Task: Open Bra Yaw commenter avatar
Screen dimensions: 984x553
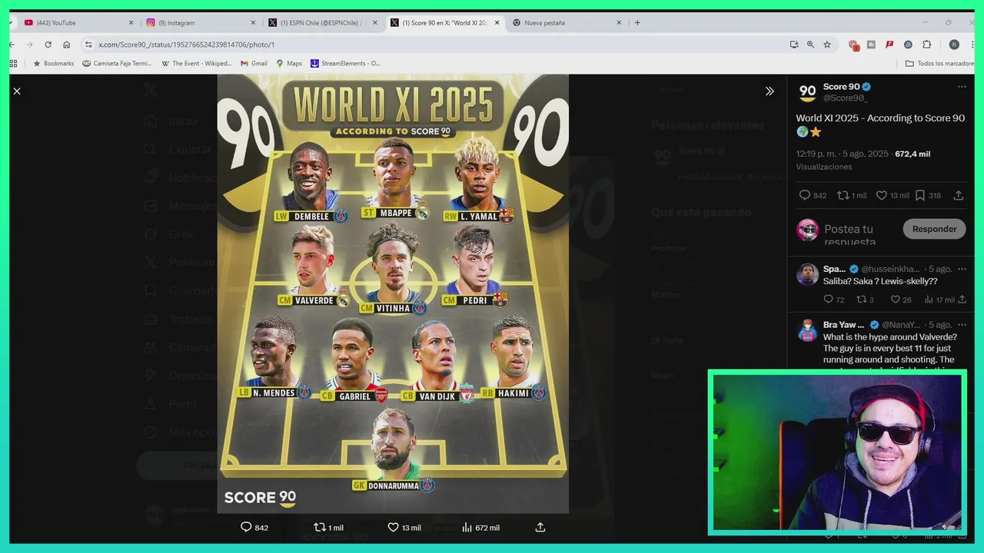Action: click(807, 330)
